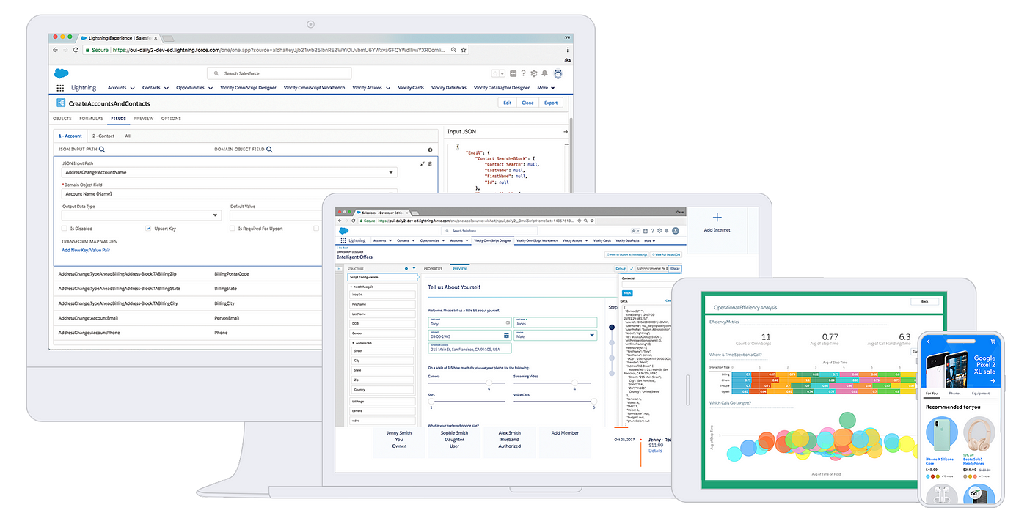
Task: Click the back arrow on the phone screen
Action: [928, 342]
